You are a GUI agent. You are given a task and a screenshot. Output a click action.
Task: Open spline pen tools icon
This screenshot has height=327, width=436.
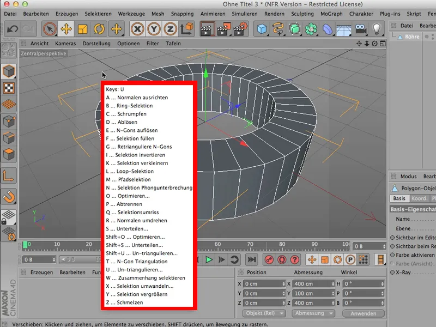[x=278, y=29]
